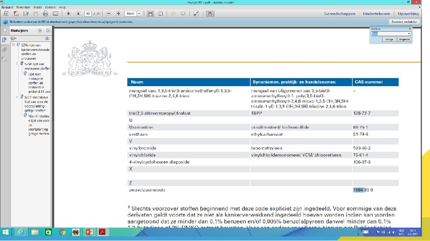Zoom in with the plus icon
The image size is (430, 241).
click(x=118, y=14)
